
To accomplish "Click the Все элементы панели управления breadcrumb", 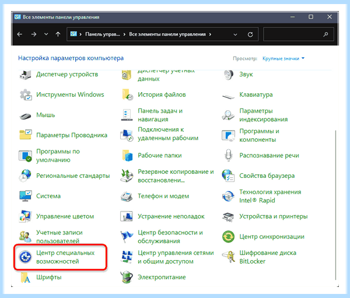I will click(x=167, y=34).
